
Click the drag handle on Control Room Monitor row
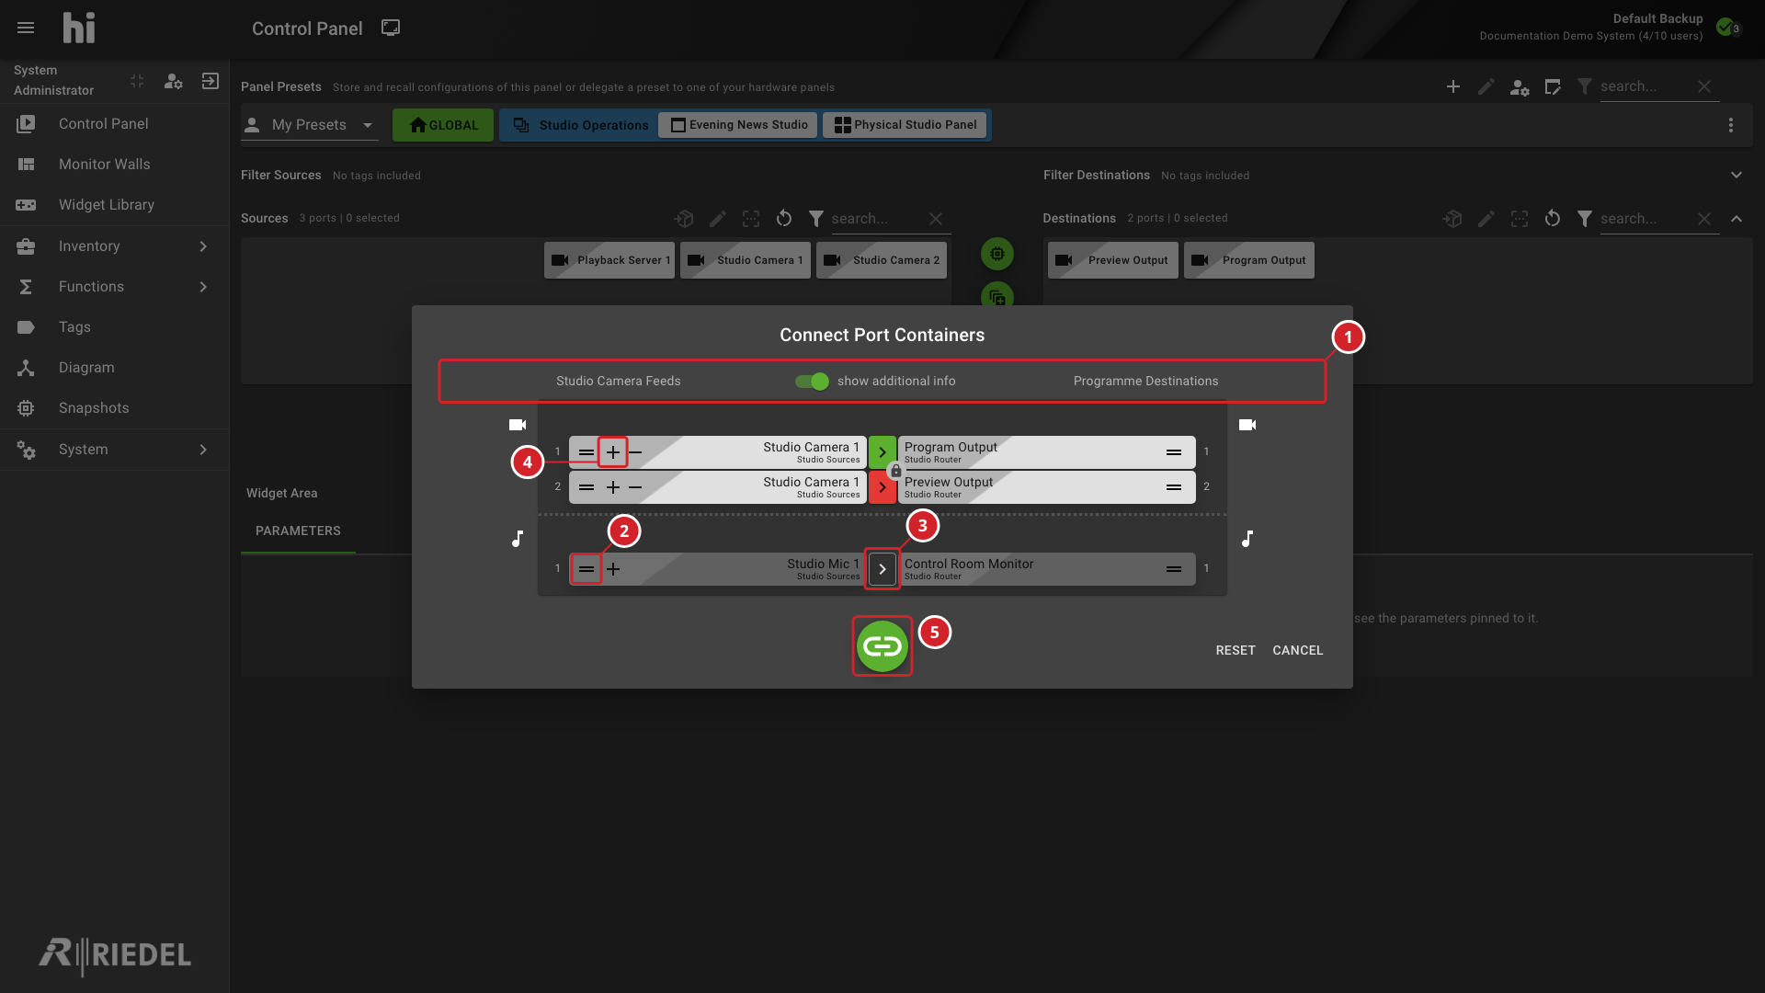(x=1174, y=569)
